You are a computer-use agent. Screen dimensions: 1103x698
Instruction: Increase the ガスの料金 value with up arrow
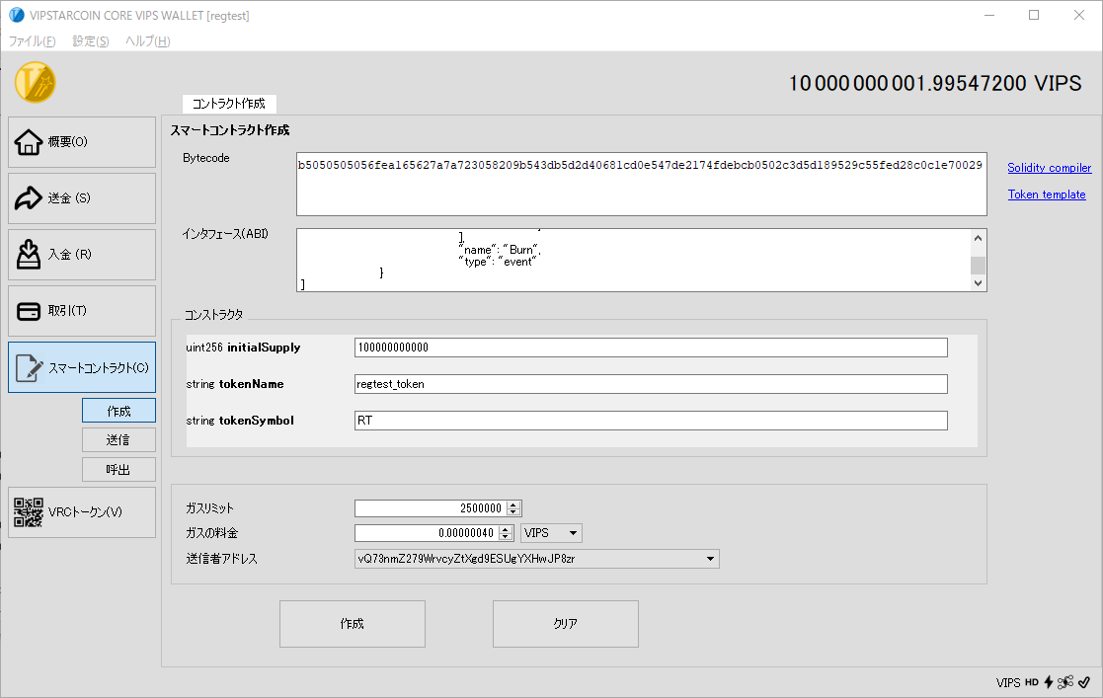pos(505,529)
